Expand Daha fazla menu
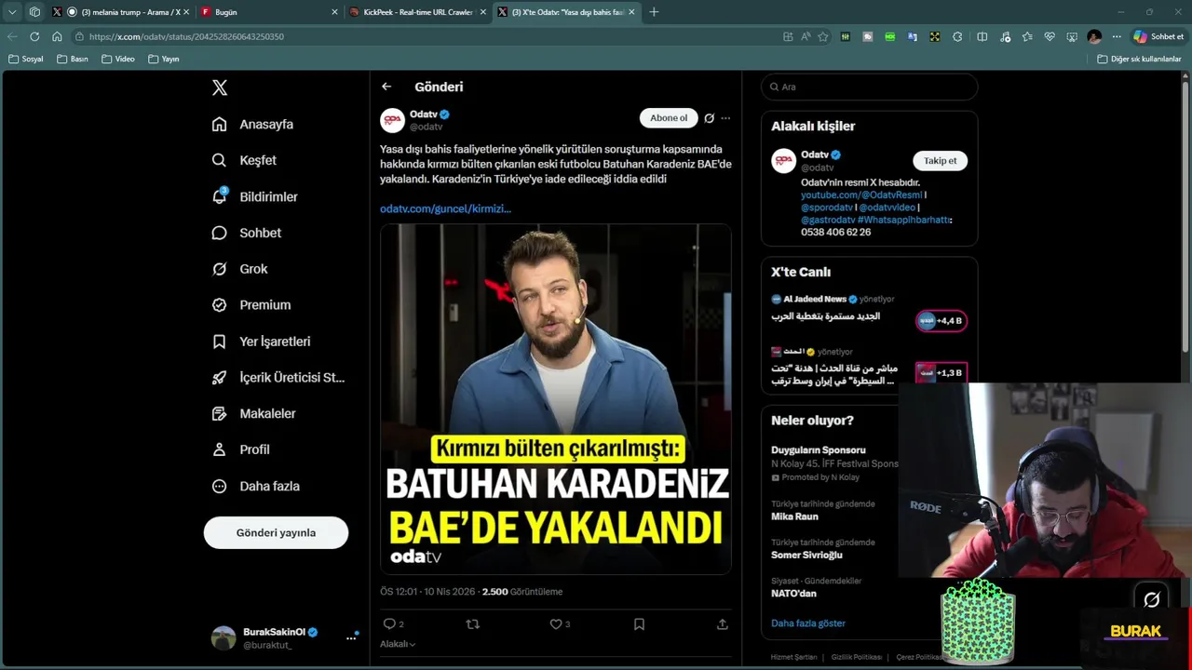1192x670 pixels. (255, 486)
